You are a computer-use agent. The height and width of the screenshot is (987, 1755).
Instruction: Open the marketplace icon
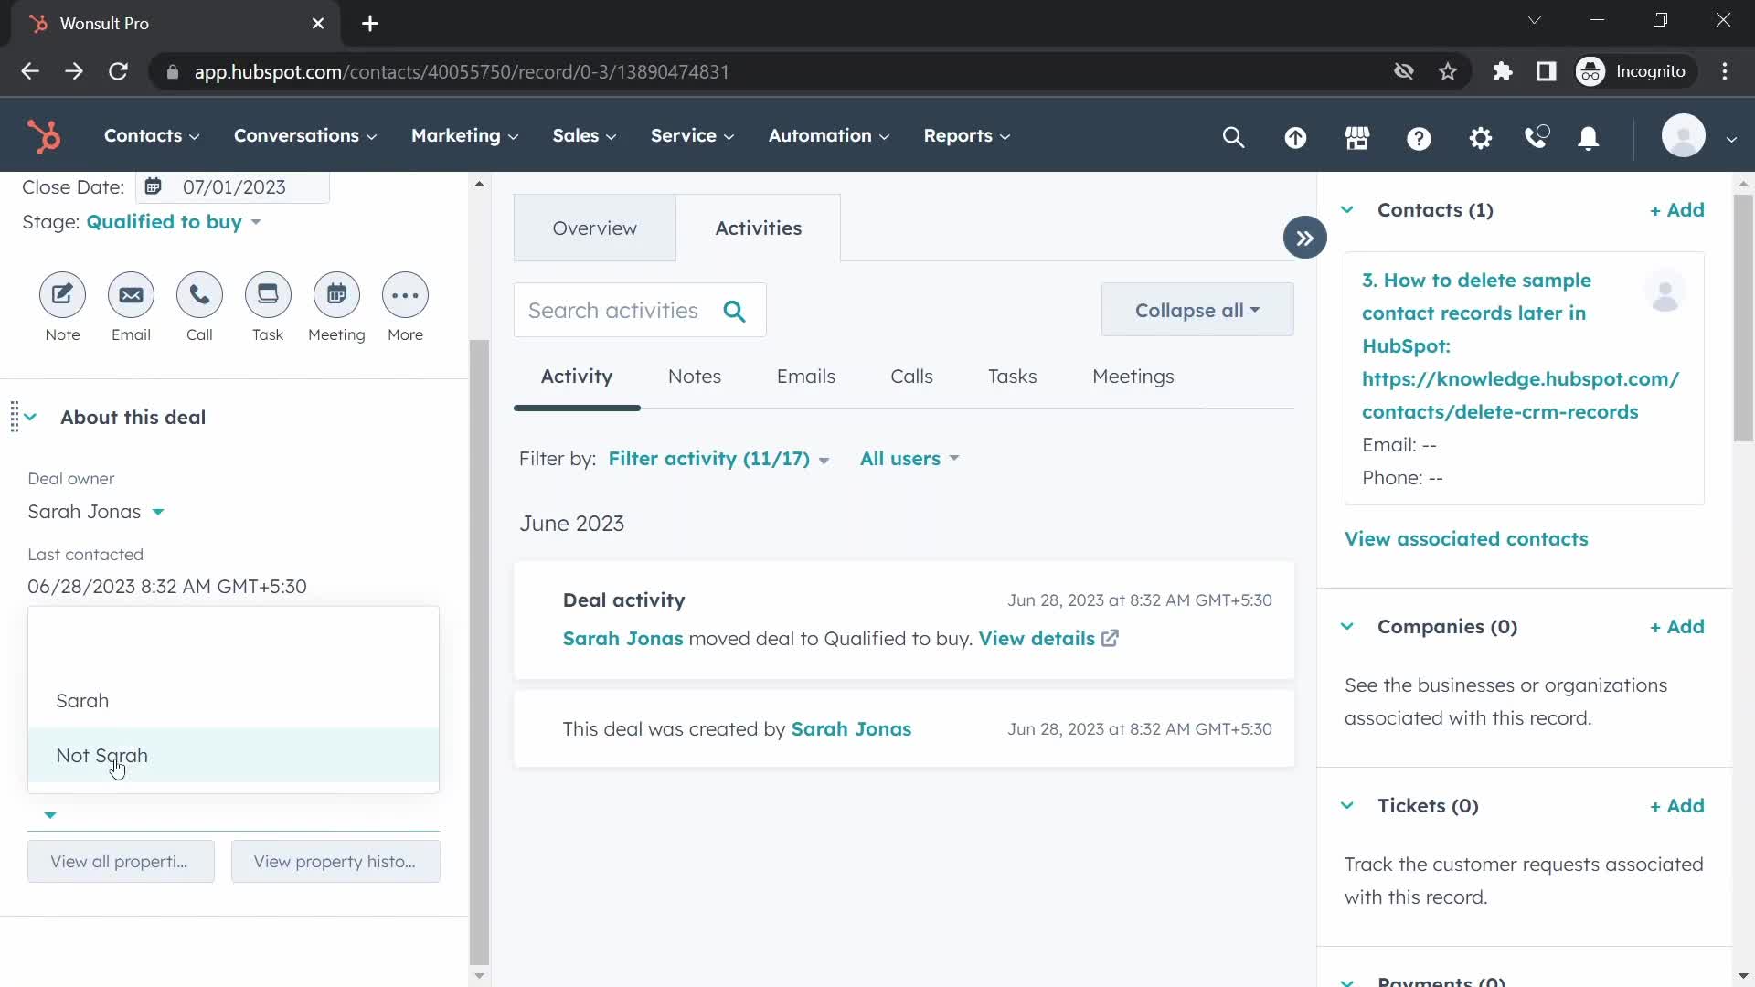[x=1357, y=137]
